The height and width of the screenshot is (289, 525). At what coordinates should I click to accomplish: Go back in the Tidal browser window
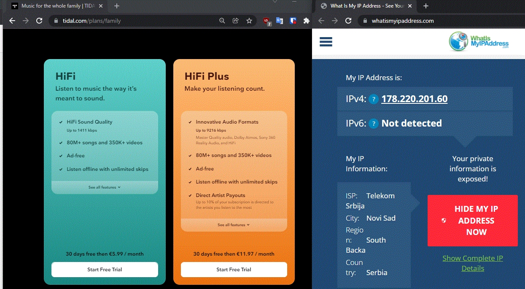coord(12,21)
